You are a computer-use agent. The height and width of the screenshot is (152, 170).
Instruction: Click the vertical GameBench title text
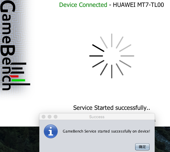pyautogui.click(x=8, y=46)
